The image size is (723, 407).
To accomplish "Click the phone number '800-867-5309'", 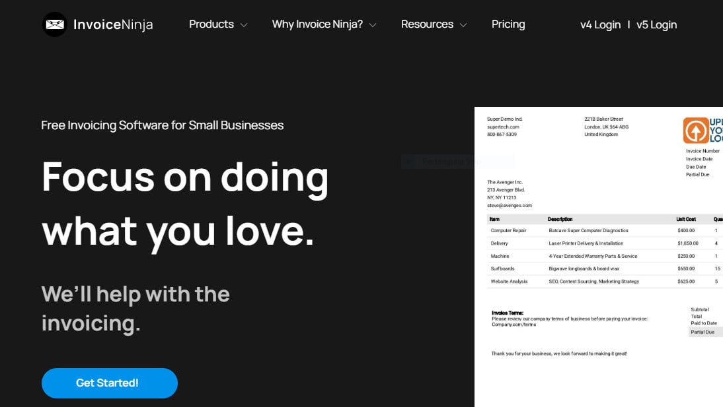I will (502, 135).
